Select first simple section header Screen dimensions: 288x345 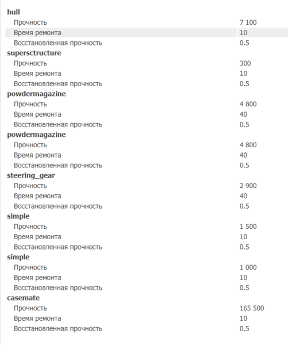(x=18, y=216)
